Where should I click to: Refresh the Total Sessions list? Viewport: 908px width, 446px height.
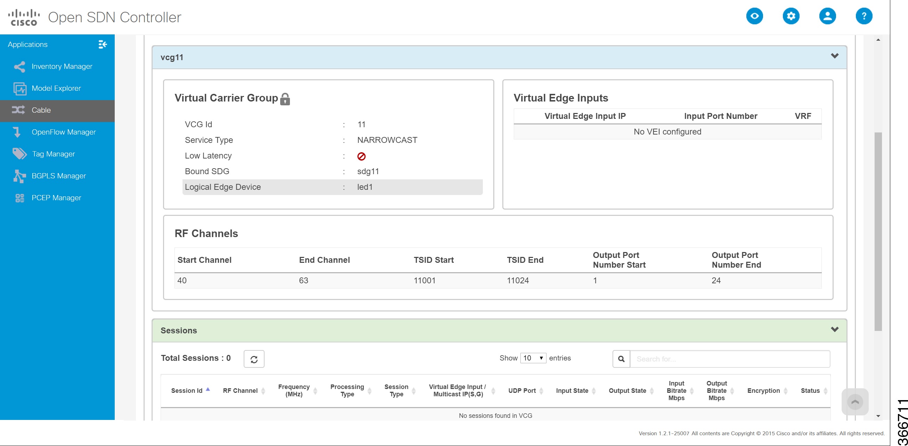pyautogui.click(x=254, y=358)
